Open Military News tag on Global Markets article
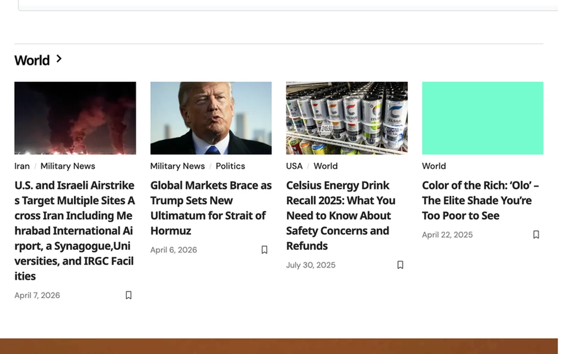Image resolution: width=567 pixels, height=354 pixels. (x=178, y=166)
